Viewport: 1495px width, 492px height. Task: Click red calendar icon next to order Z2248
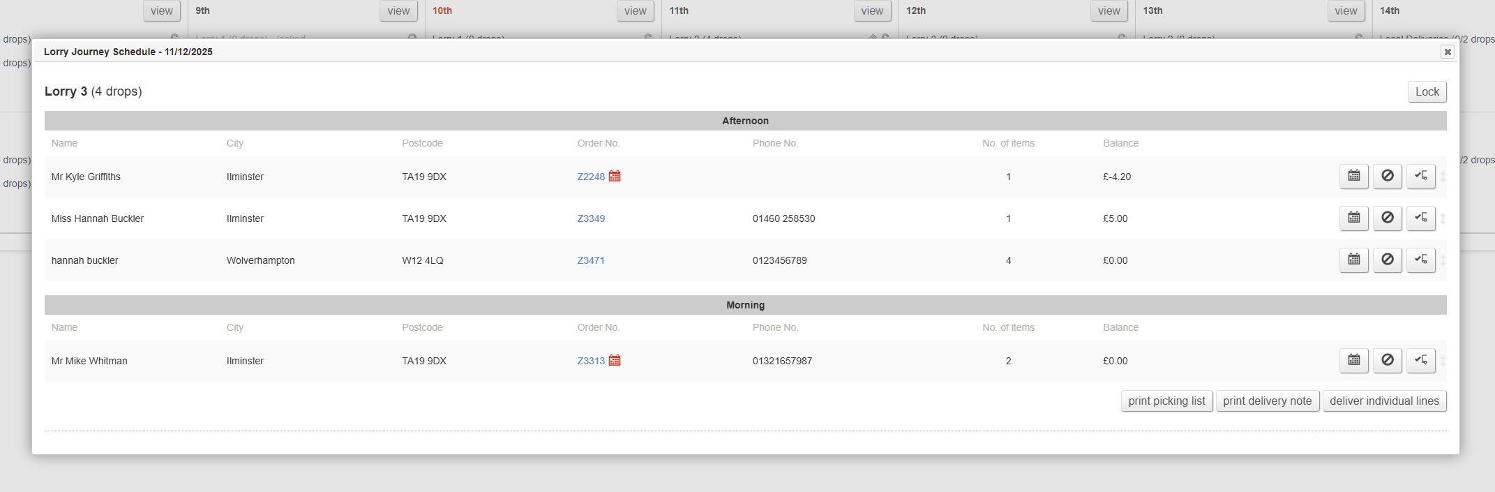615,176
